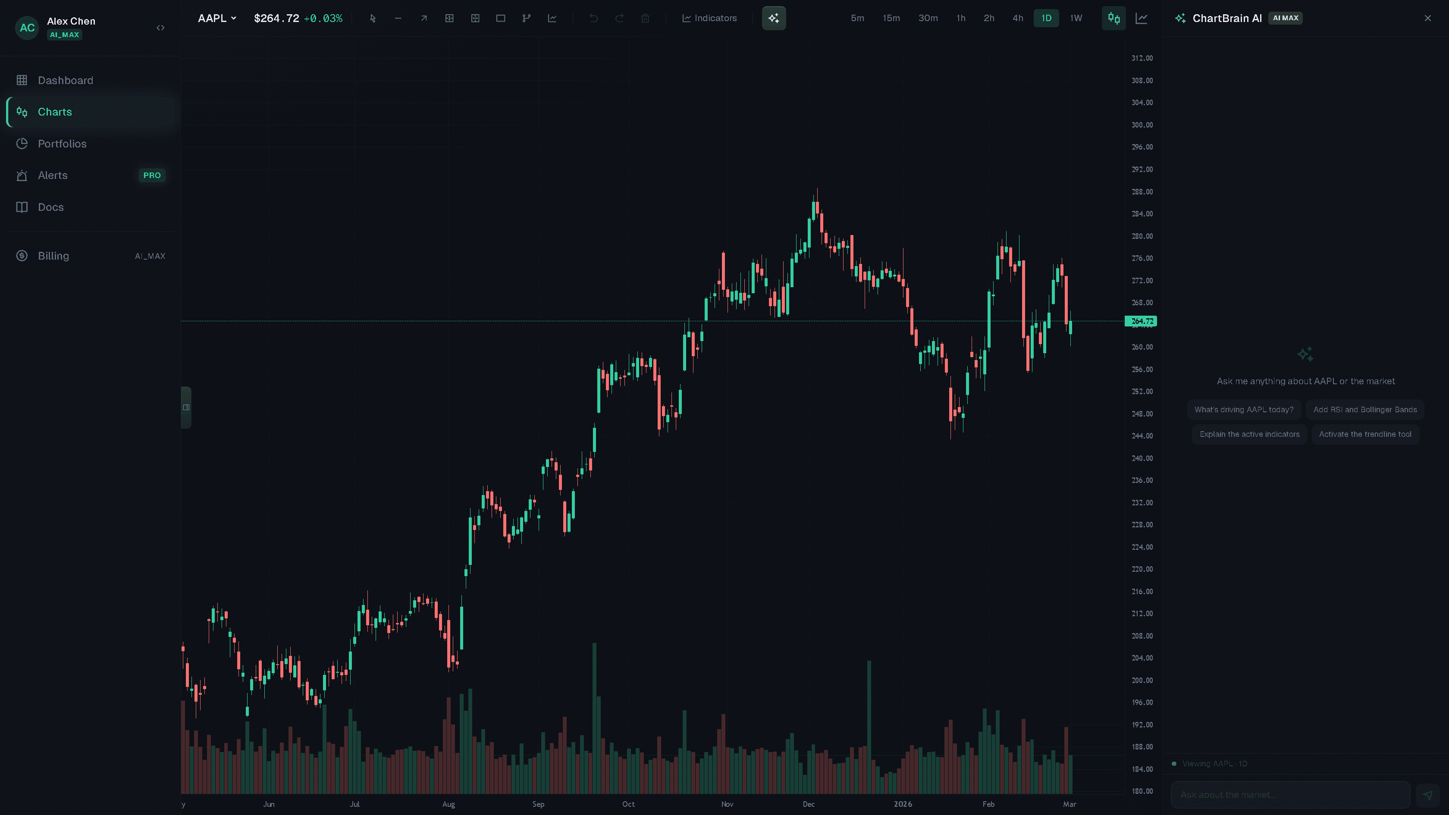Click 'What's driving AAPL today?' suggestion

pos(1244,410)
